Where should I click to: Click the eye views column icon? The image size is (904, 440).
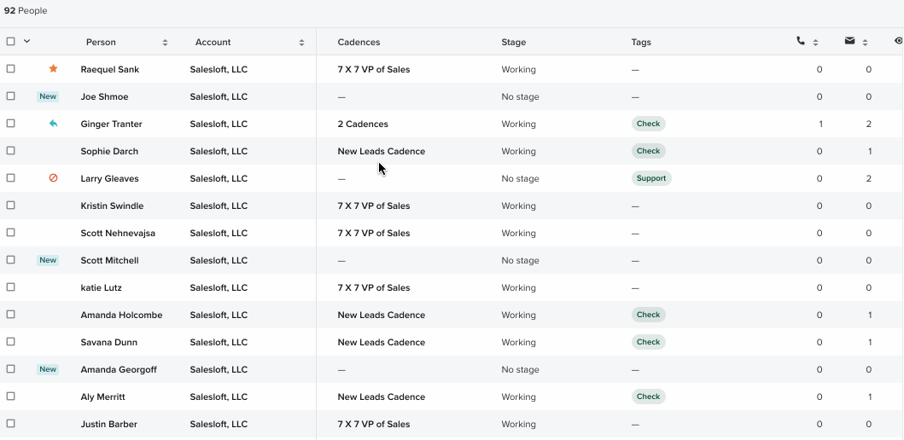coord(898,41)
